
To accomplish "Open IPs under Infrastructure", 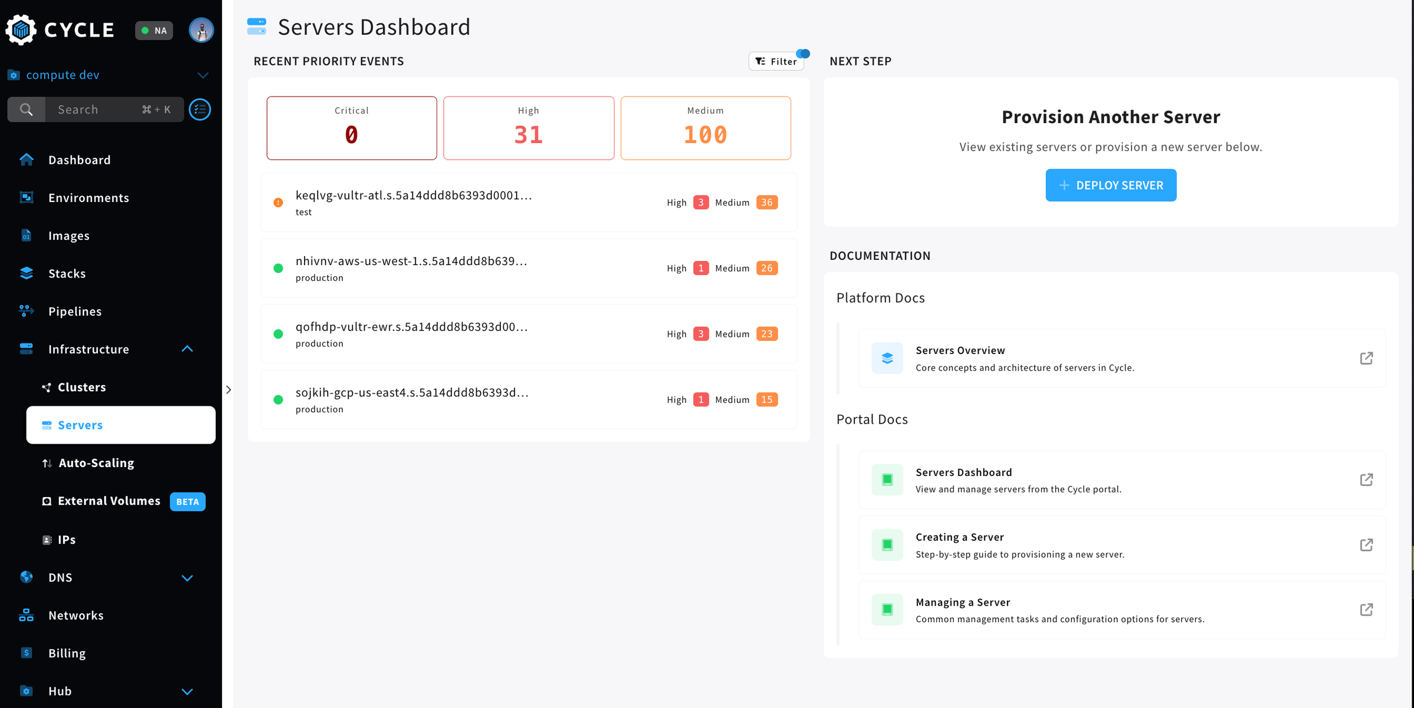I will tap(67, 540).
